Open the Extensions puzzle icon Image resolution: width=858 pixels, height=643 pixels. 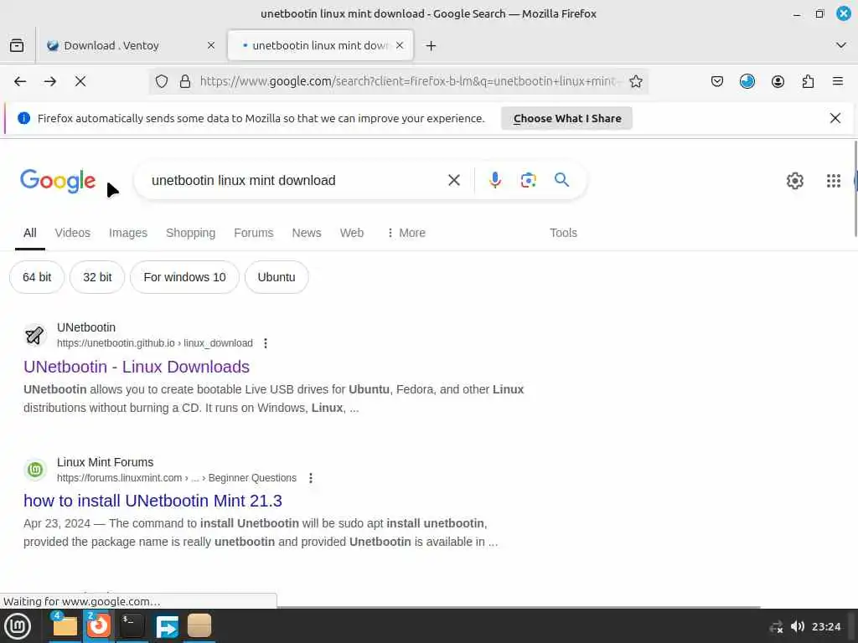tap(808, 81)
